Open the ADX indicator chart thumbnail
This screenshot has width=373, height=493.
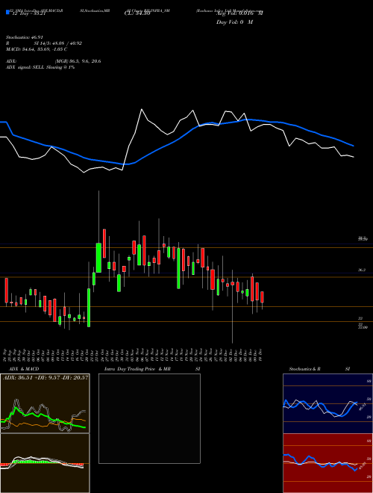pos(45,403)
